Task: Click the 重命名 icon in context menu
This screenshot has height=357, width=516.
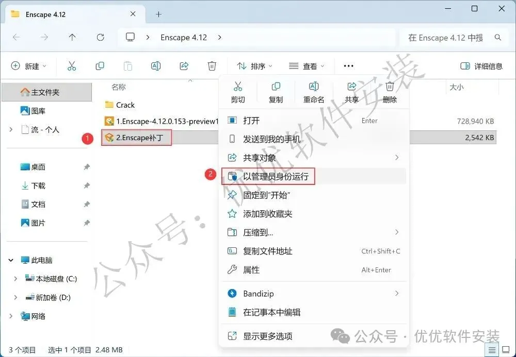Action: 314,87
